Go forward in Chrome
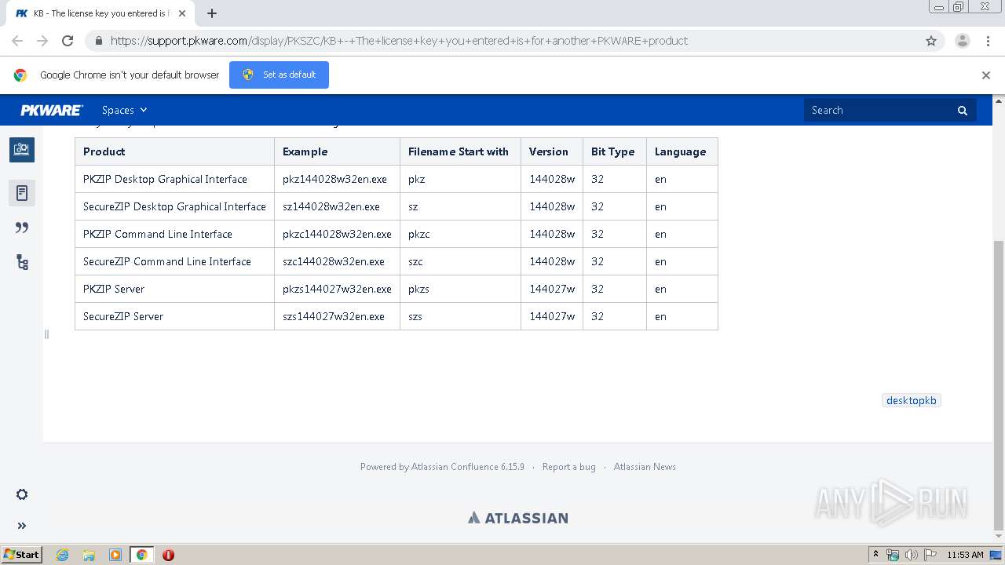The height and width of the screenshot is (565, 1005). click(x=42, y=41)
